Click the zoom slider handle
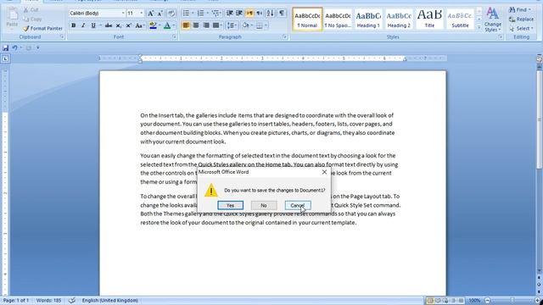This screenshot has height=305, width=543. pos(512,301)
